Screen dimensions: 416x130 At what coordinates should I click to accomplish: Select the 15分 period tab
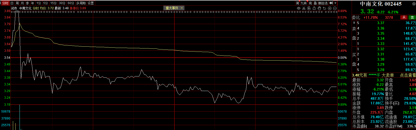pyautogui.click(x=53, y=3)
